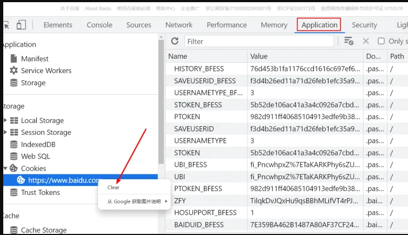Collapse the Cookies tree node
This screenshot has width=408, height=235.
pyautogui.click(x=5, y=168)
